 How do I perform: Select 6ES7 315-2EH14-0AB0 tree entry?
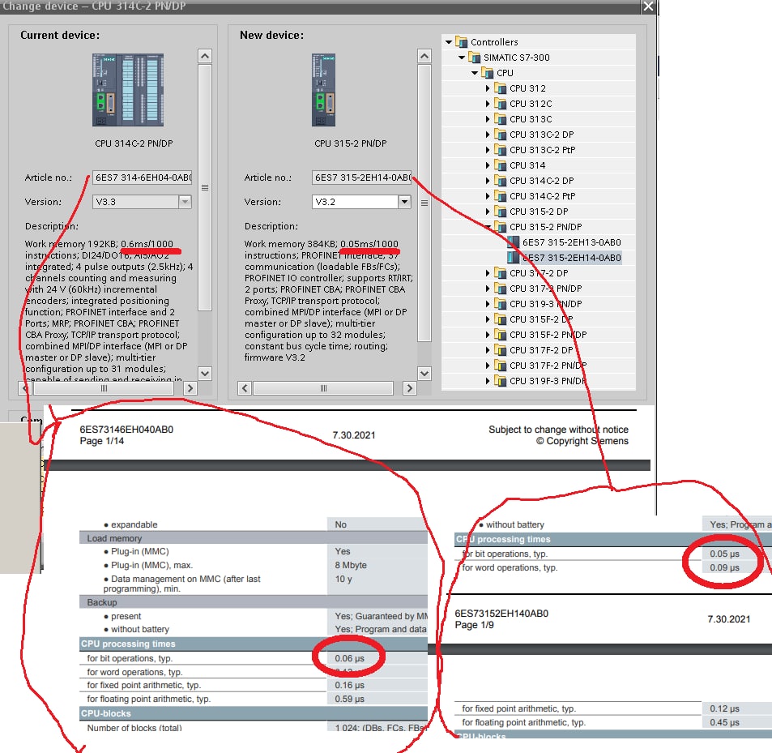pos(571,258)
